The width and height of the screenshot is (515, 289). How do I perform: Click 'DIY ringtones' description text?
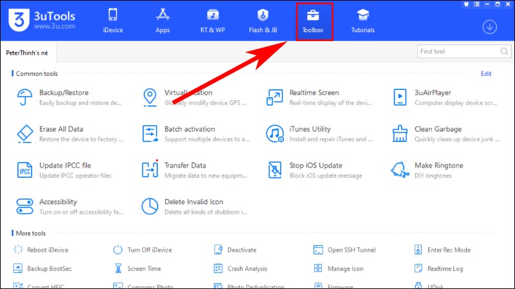pyautogui.click(x=433, y=176)
